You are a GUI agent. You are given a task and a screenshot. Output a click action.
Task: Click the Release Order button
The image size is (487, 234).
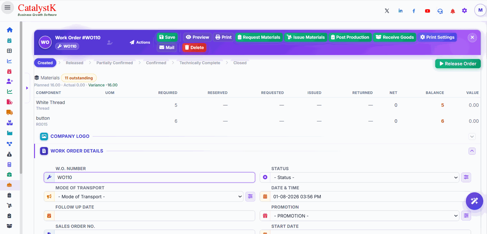click(458, 64)
